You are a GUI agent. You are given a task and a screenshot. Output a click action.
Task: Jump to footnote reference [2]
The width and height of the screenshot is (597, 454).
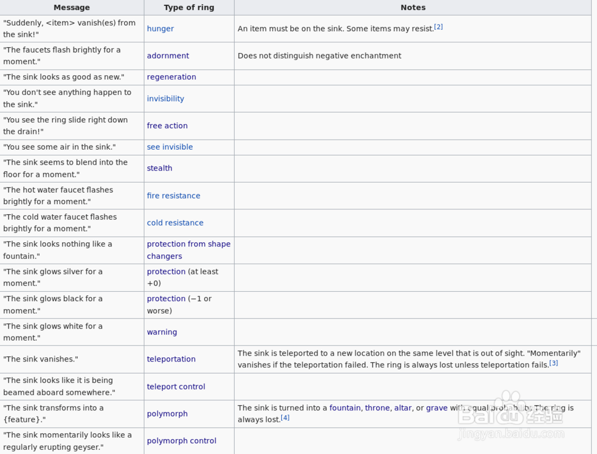[x=438, y=27]
